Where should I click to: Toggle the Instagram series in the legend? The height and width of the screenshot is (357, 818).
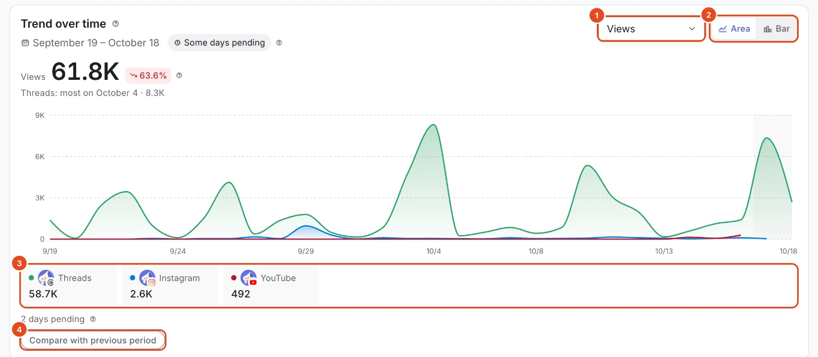tap(170, 285)
